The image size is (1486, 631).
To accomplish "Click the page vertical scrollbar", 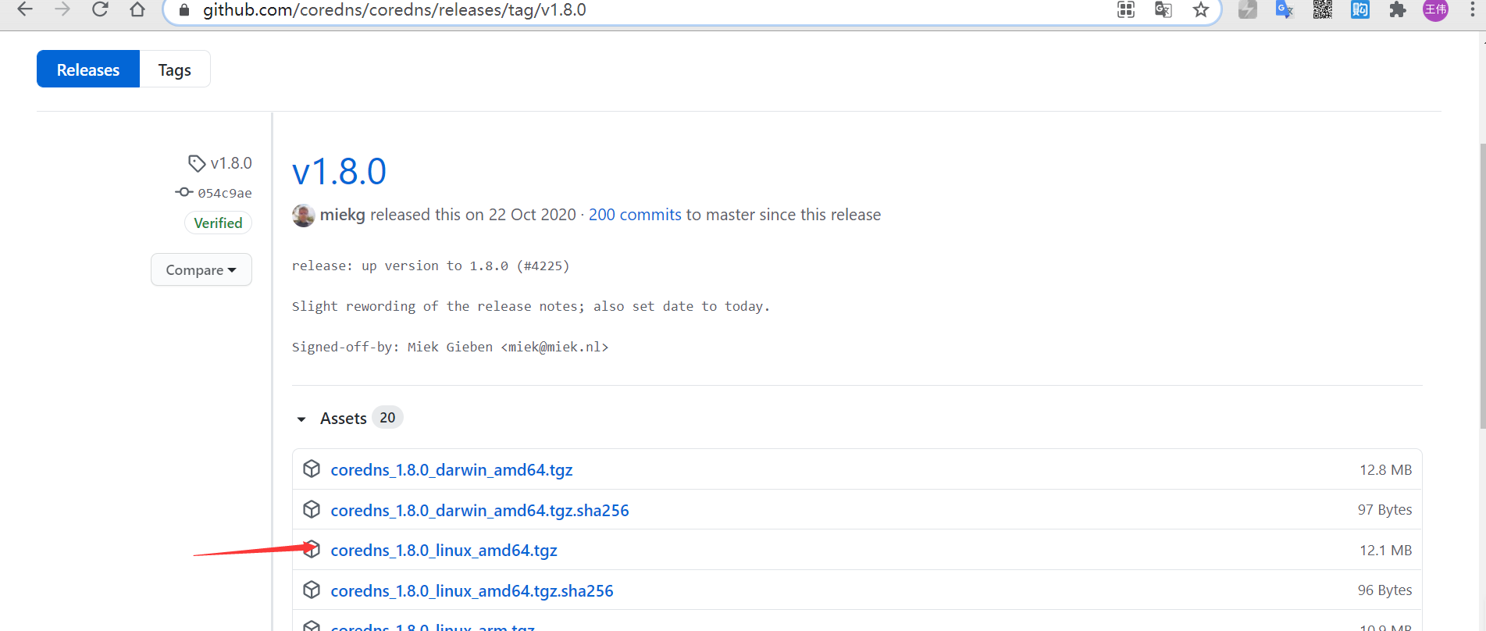I will 1481,285.
